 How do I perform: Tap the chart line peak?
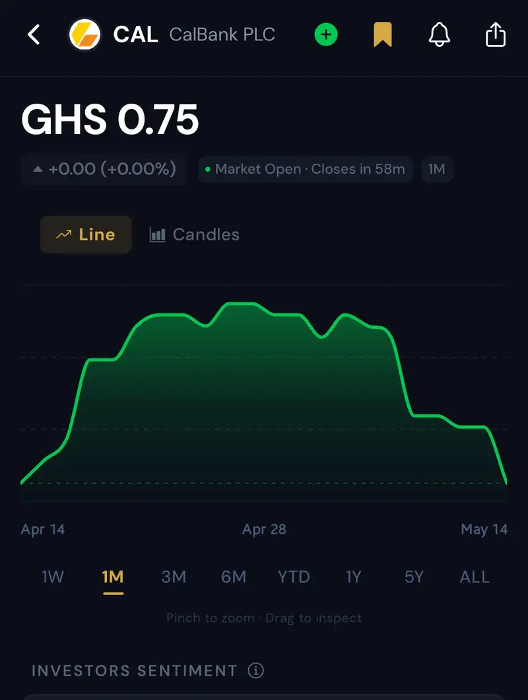[241, 304]
